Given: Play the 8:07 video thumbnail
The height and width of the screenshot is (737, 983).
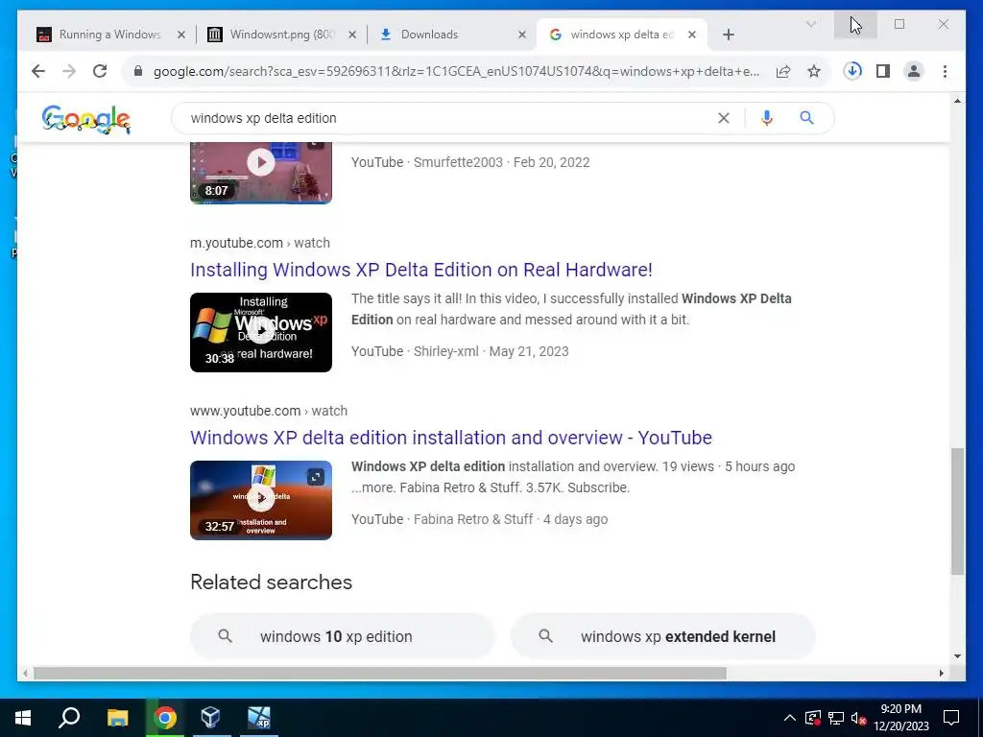Looking at the screenshot, I should coord(261,163).
